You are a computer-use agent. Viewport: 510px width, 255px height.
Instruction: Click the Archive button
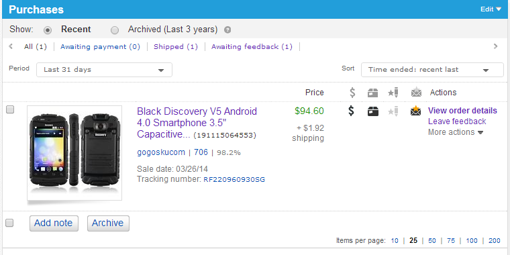click(108, 223)
